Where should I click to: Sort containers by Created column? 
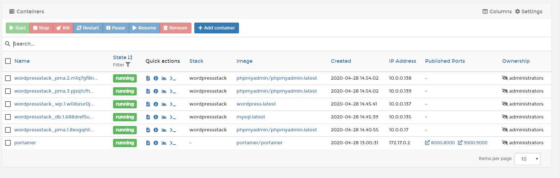click(x=341, y=61)
